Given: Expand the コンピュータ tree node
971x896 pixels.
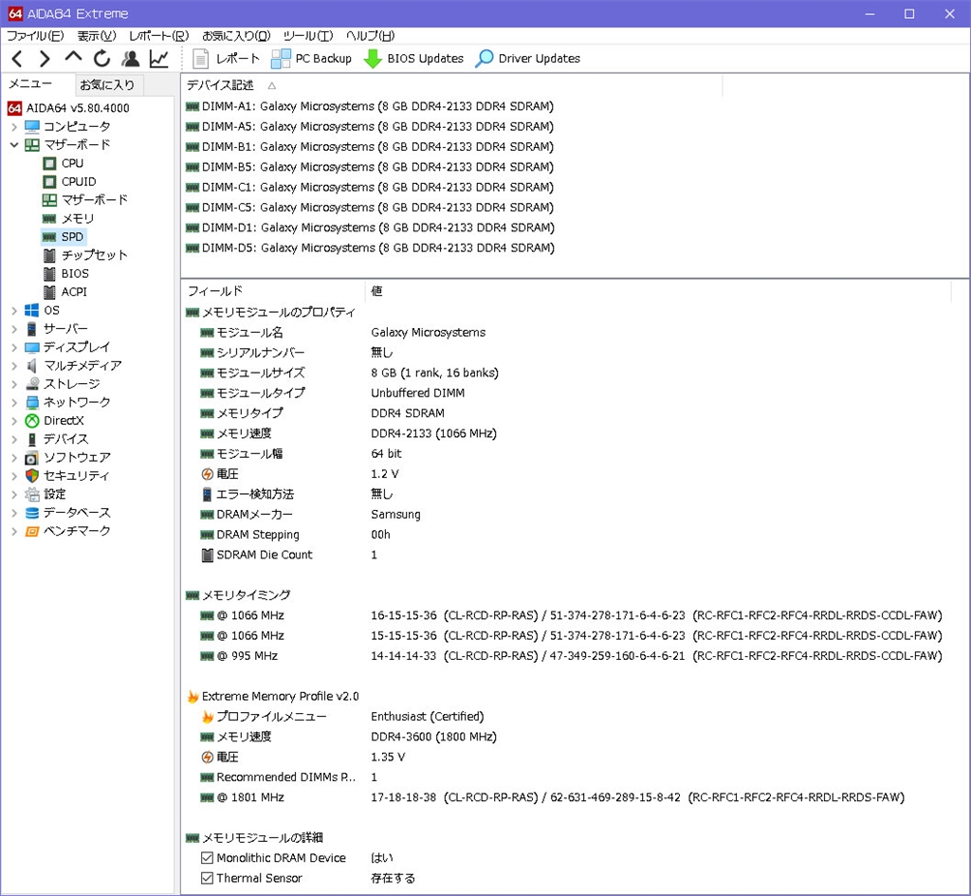Looking at the screenshot, I should click(14, 127).
